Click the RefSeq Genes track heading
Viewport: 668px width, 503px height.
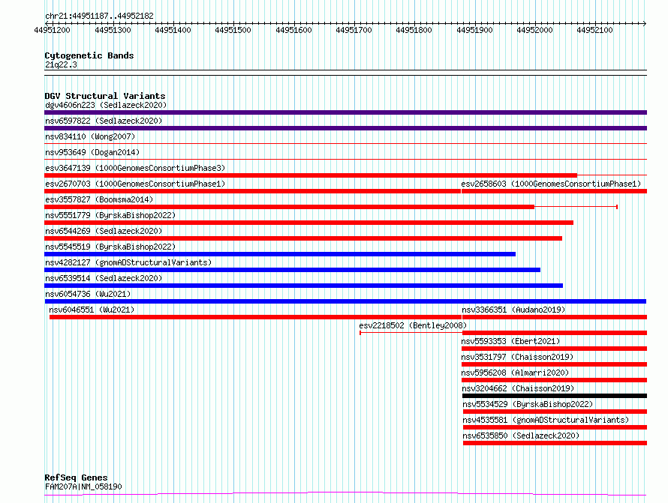coord(76,478)
